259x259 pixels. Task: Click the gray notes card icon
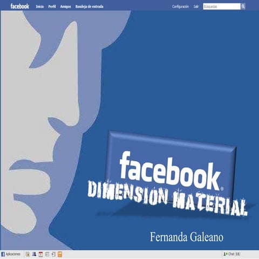click(x=47, y=254)
